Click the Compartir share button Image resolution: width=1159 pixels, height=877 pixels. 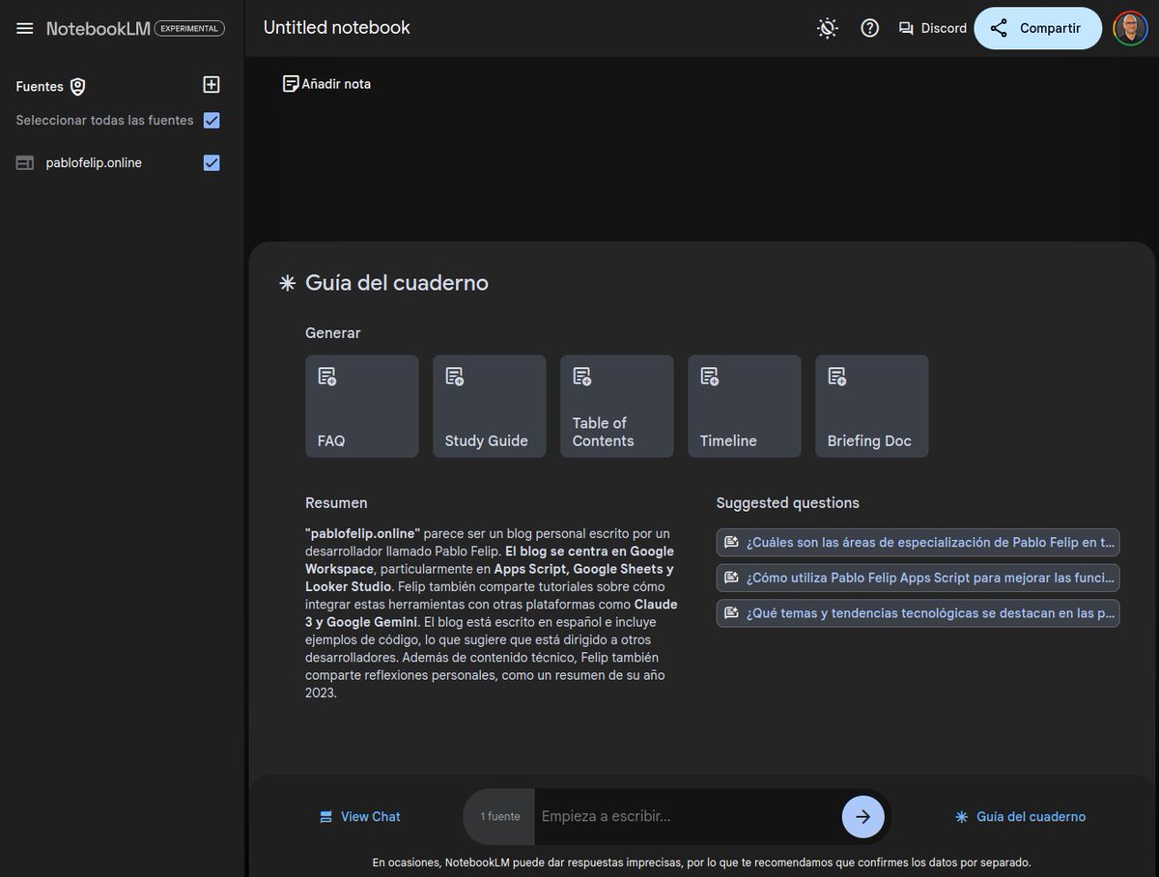[1037, 28]
